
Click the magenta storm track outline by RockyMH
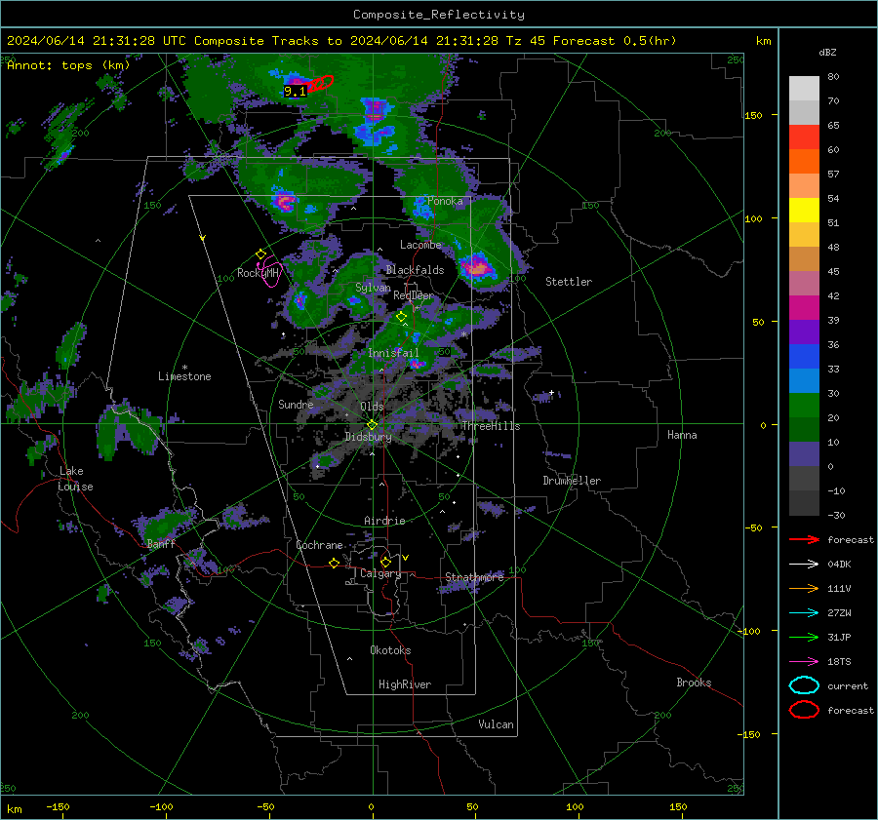point(271,271)
